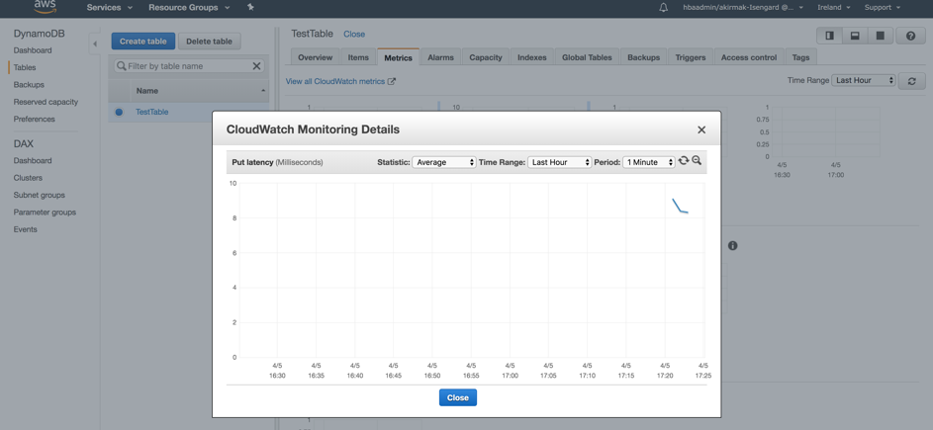Open Tables in the sidebar

coord(25,68)
